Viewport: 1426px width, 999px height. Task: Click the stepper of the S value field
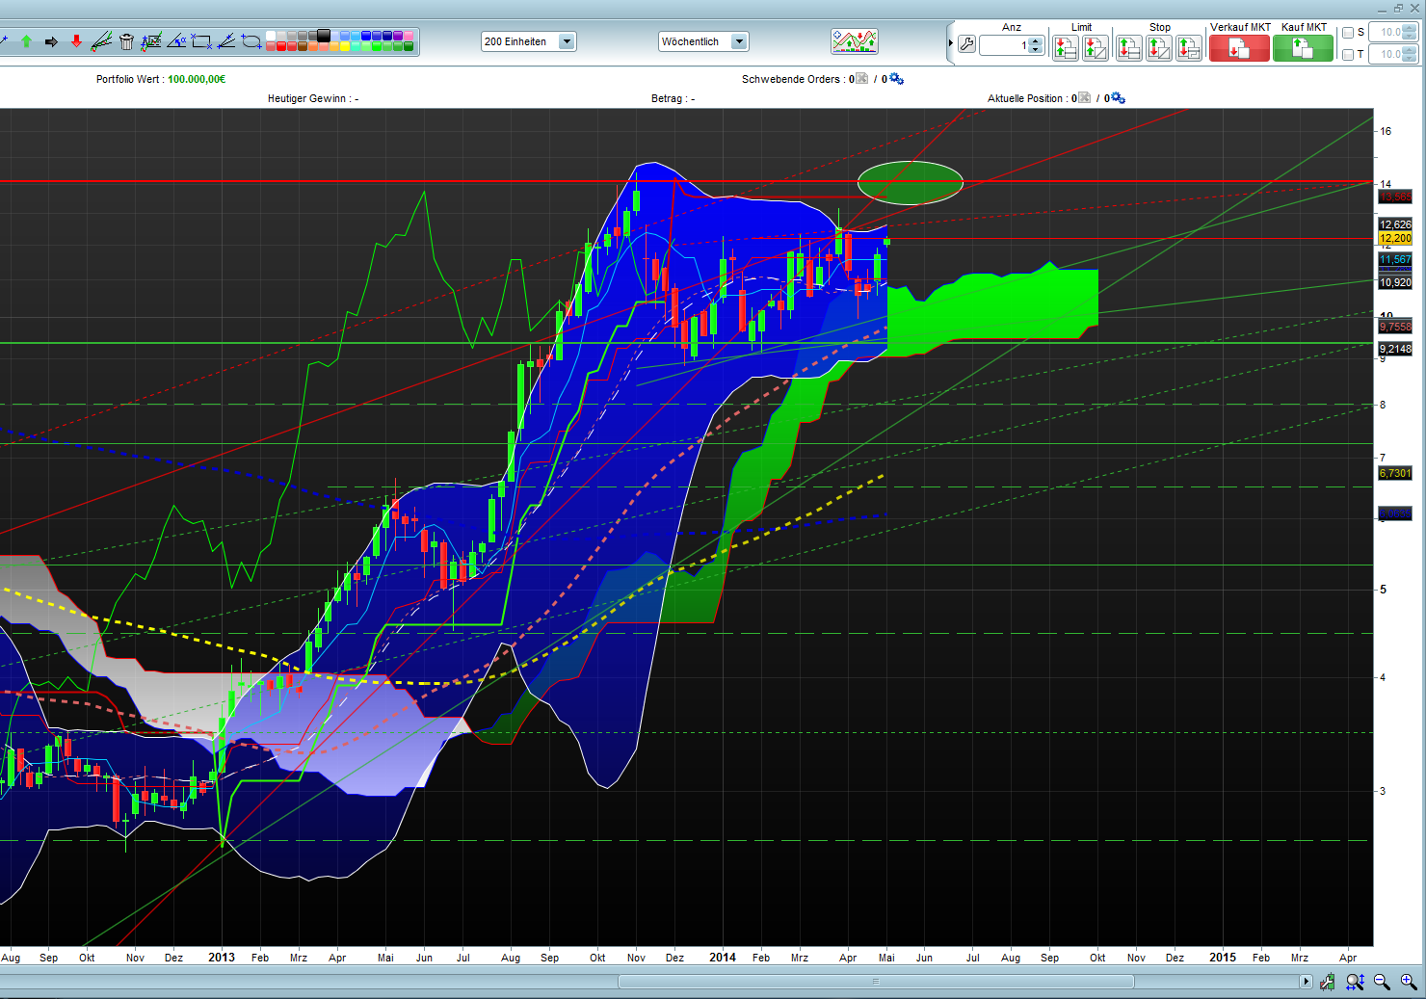(1411, 32)
